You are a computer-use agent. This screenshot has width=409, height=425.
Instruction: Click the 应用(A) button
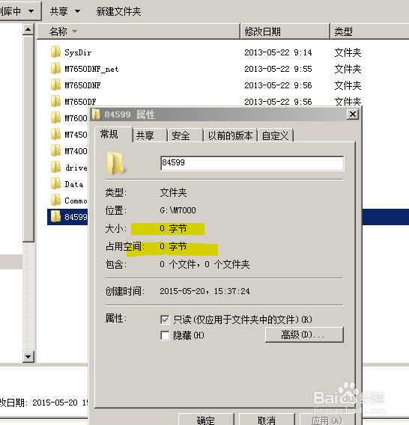327,420
